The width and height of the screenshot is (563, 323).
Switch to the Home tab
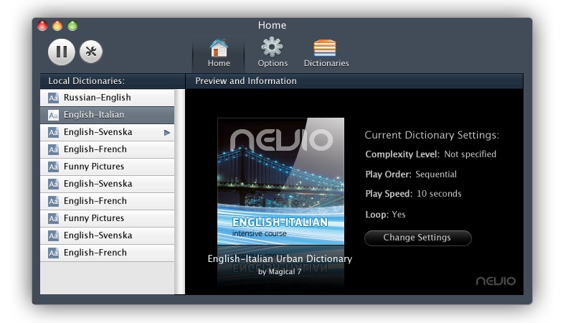pyautogui.click(x=219, y=53)
